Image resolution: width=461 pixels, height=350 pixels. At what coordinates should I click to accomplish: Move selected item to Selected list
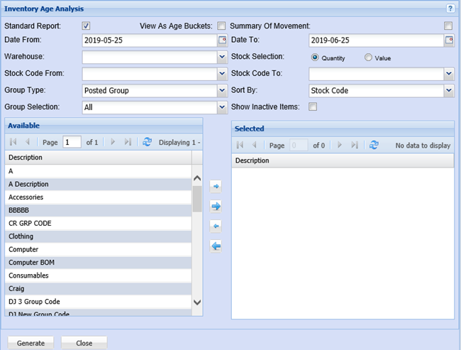[x=216, y=187]
